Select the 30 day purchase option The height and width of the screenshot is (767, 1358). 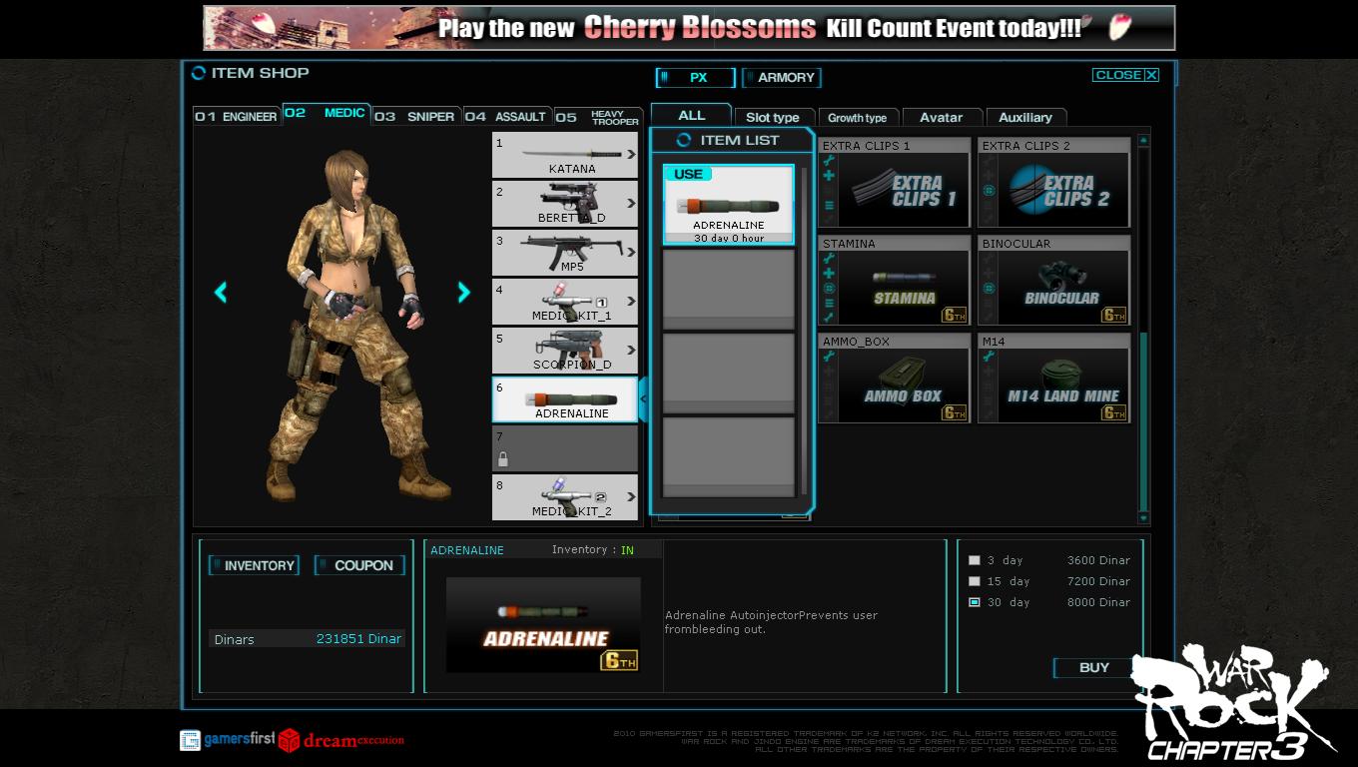975,602
